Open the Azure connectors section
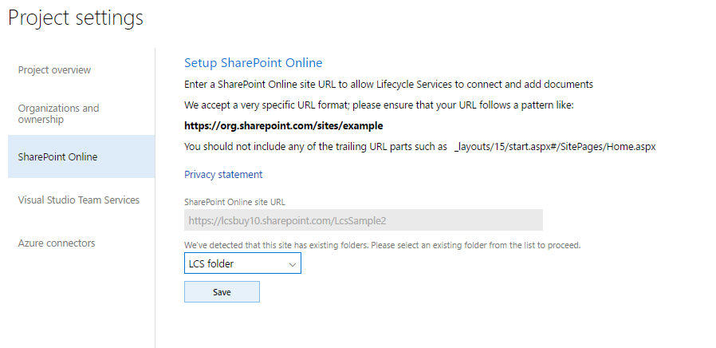Viewport: 716px width, 348px height. tap(56, 243)
